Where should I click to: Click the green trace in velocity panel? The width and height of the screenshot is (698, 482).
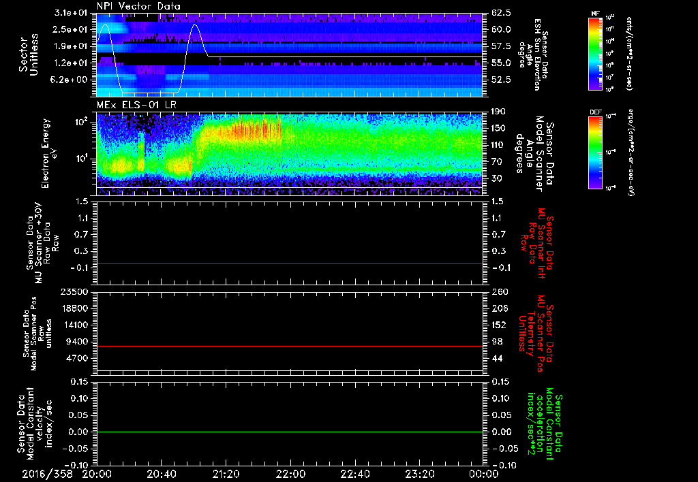(289, 432)
